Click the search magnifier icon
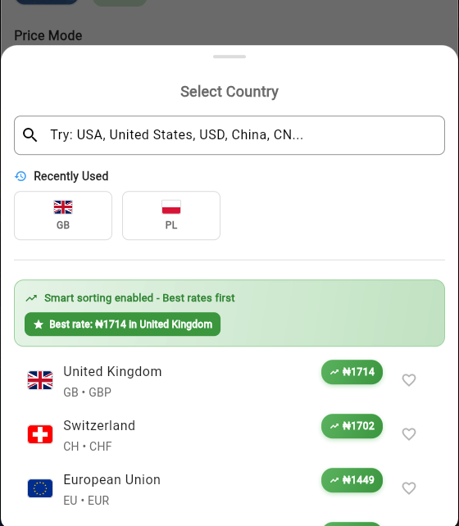 (x=30, y=135)
